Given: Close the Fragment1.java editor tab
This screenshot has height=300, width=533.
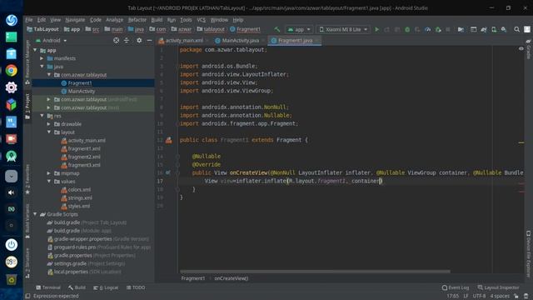Looking at the screenshot, I should click(x=317, y=41).
